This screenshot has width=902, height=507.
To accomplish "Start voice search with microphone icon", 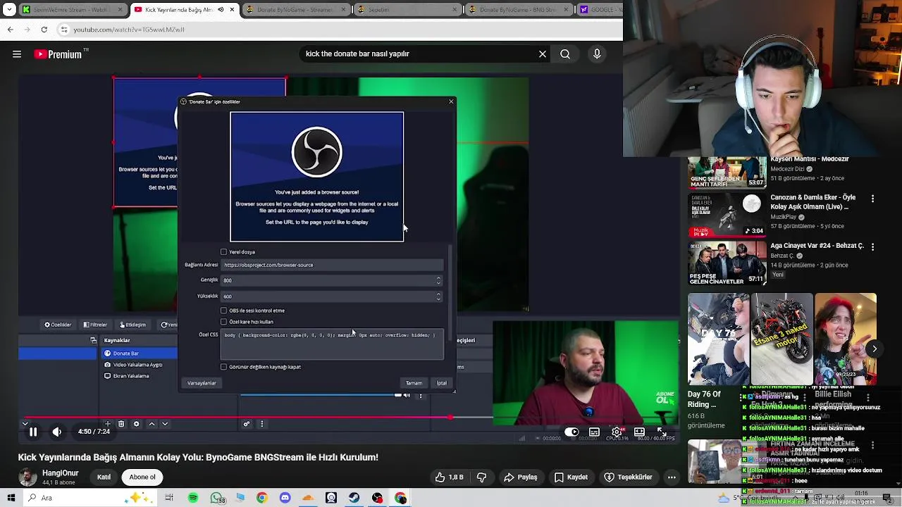I will (x=597, y=54).
